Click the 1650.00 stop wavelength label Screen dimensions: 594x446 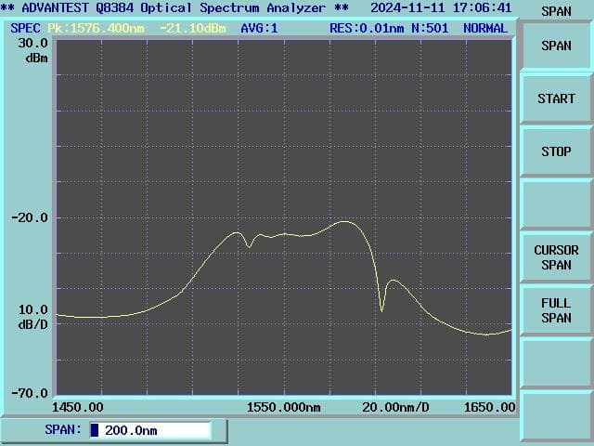[490, 407]
